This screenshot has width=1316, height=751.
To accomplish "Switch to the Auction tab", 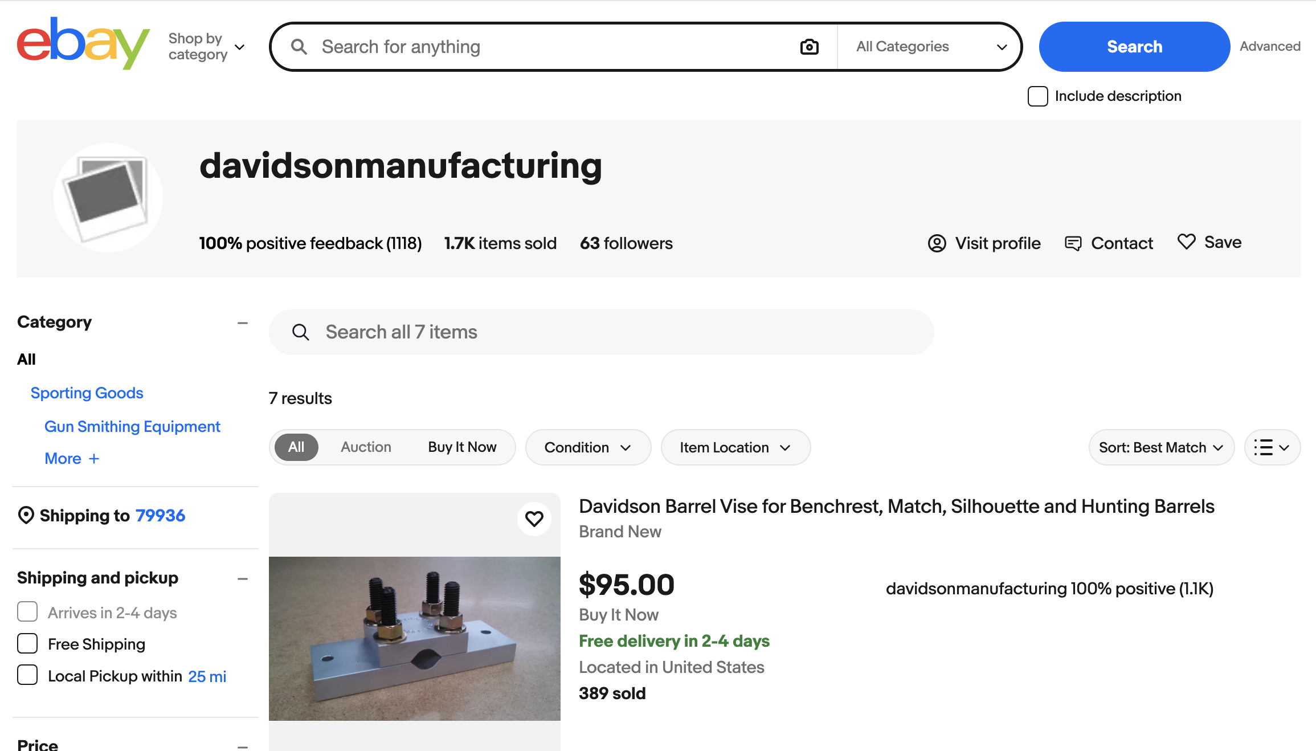I will point(366,447).
